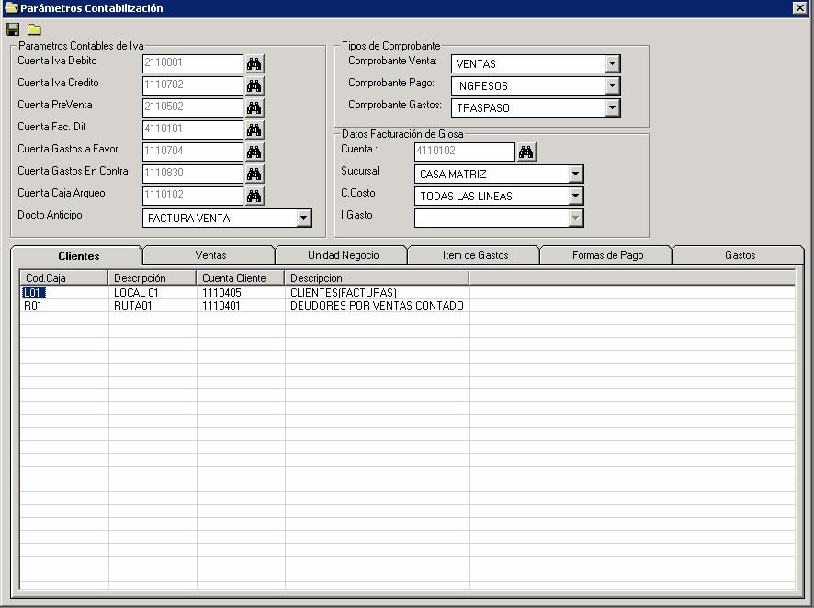This screenshot has height=608, width=814.
Task: Click the Cuenta Iva Credito field 1110702
Action: 193,85
